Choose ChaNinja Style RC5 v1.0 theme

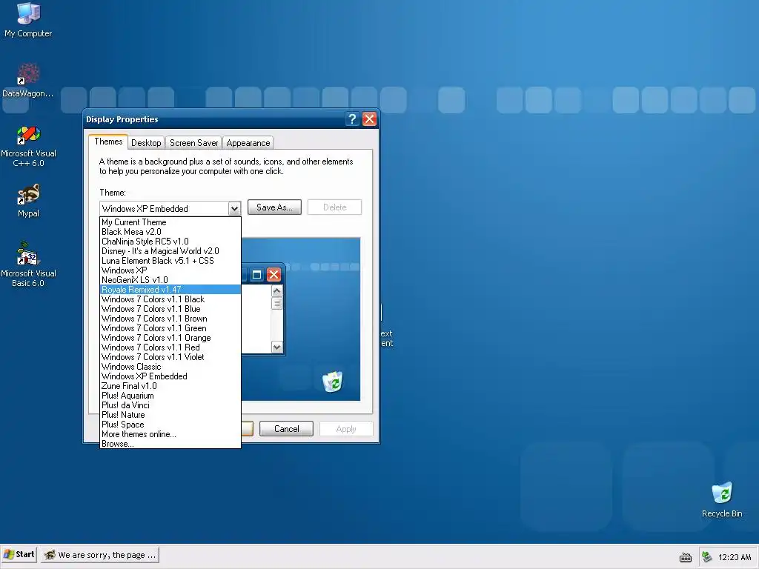click(x=170, y=242)
